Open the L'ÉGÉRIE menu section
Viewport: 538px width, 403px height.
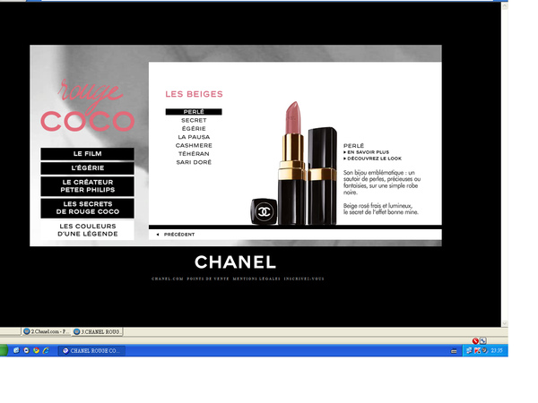[x=88, y=168]
